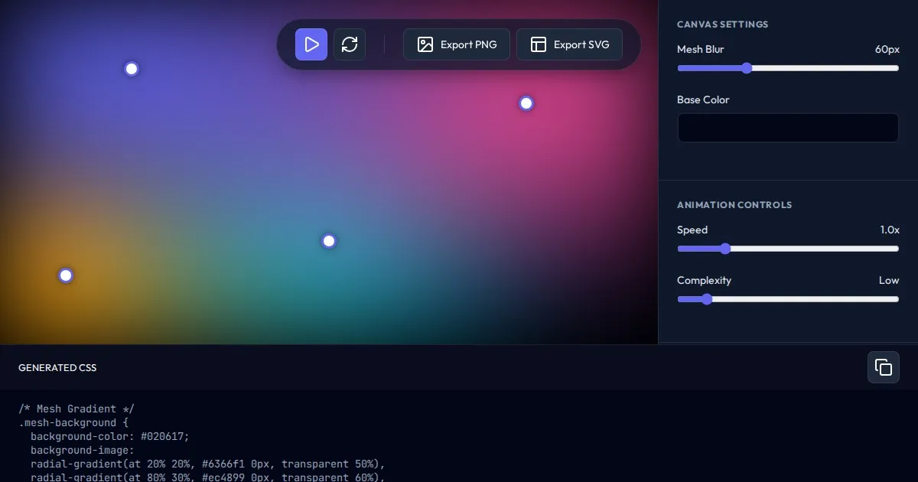The width and height of the screenshot is (918, 482).
Task: Click the 1.0x Speed value
Action: pos(889,230)
